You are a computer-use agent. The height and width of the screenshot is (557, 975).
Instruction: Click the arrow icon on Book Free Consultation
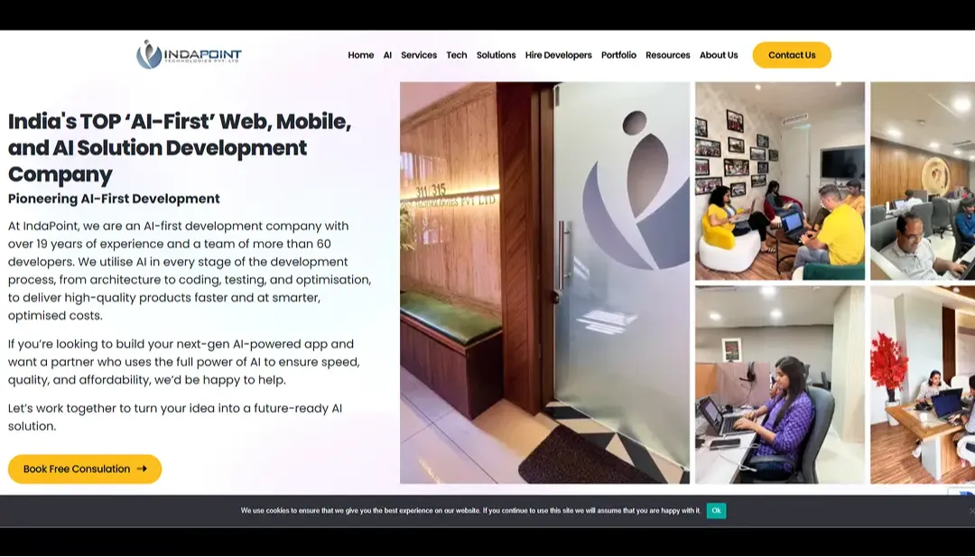[142, 469]
